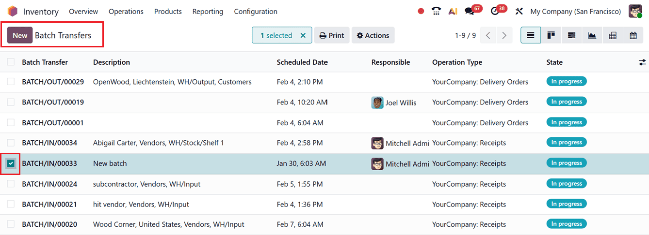
Task: Uncheck the BATCH/IN/00033 row checkbox
Action: (x=11, y=163)
